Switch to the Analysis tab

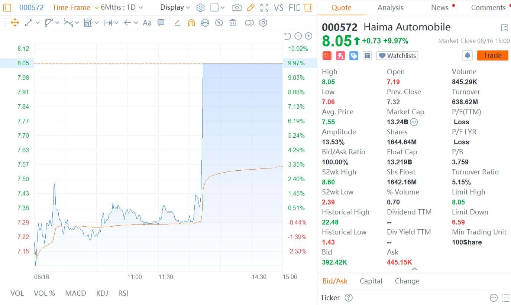[390, 7]
